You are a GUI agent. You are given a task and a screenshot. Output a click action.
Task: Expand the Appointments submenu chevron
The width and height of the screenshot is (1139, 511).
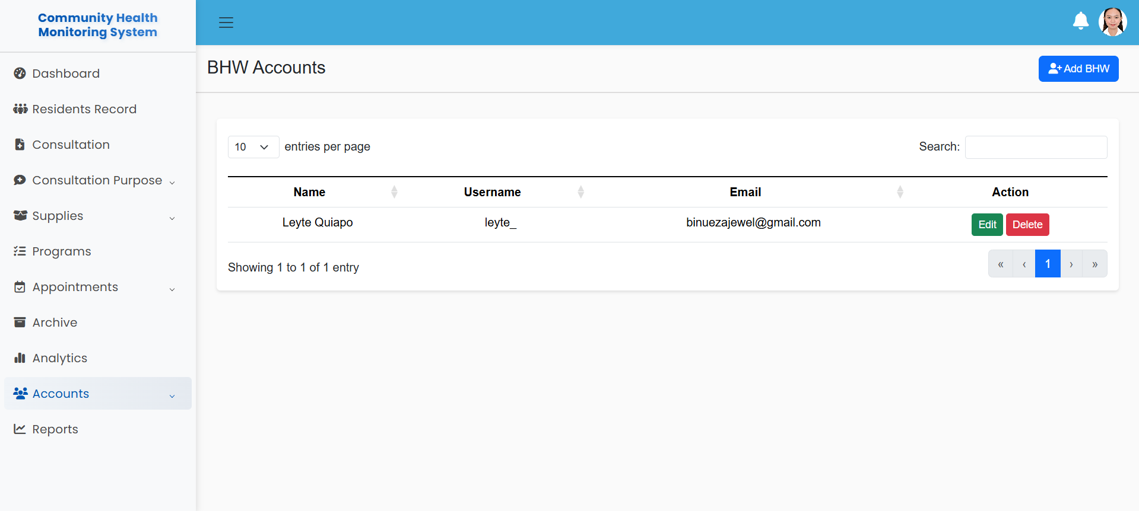pyautogui.click(x=172, y=289)
